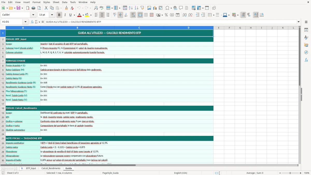The width and height of the screenshot is (311, 175).
Task: Open sidebar Functions deck
Action: (306, 60)
